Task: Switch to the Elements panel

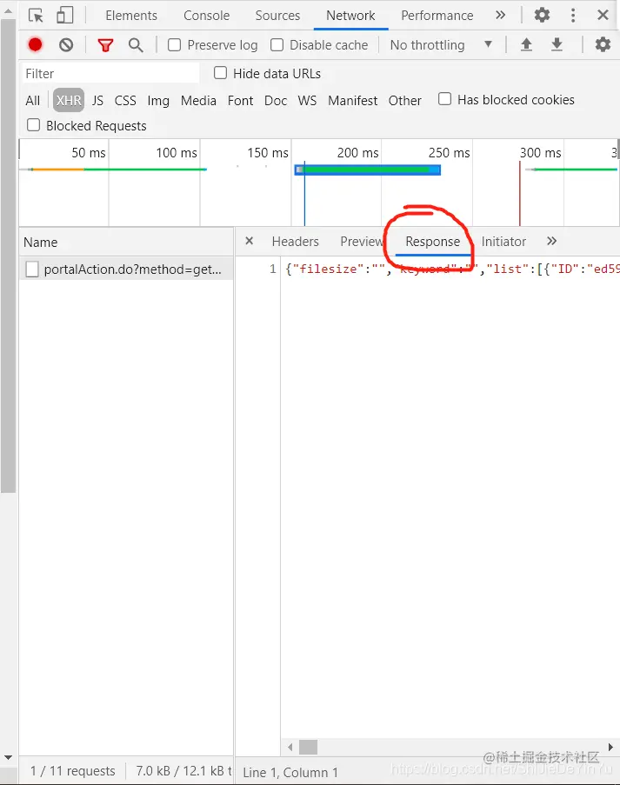Action: point(131,16)
